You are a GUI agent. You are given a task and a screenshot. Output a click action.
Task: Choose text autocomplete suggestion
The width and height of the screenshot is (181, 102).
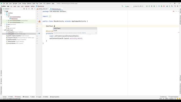pos(75,31)
